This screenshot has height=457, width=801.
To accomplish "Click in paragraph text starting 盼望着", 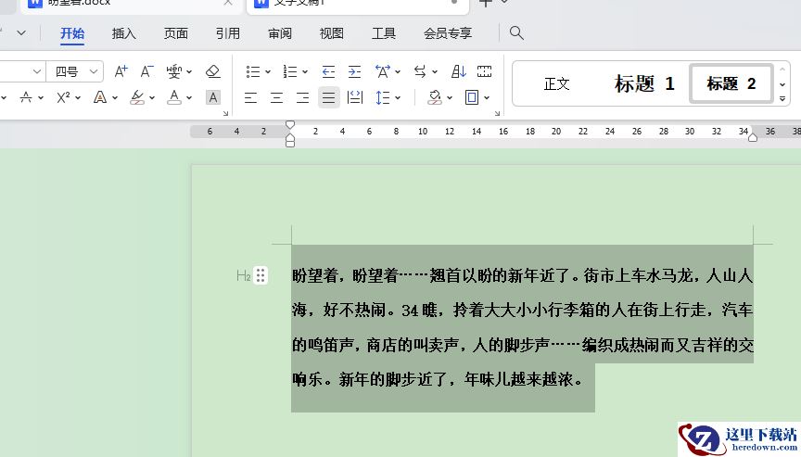I will click(x=522, y=327).
